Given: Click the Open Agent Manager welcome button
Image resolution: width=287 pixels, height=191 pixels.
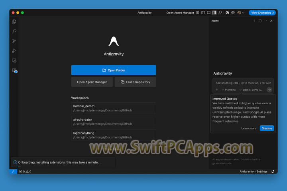Looking at the screenshot, I should pos(92,82).
